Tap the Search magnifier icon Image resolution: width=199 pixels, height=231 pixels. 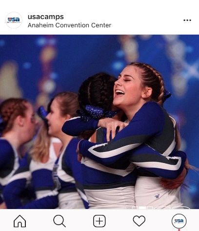tap(60, 221)
